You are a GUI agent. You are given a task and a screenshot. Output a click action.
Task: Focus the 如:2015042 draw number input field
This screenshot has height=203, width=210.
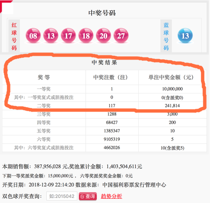pyautogui.click(x=62, y=196)
